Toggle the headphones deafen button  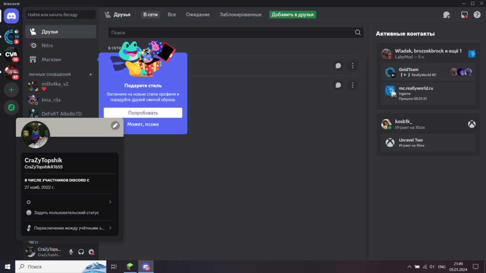pos(81,252)
